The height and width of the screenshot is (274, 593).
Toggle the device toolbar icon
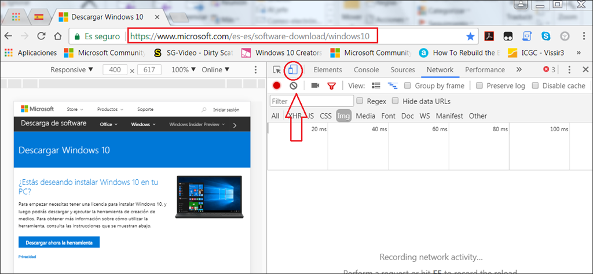coord(293,70)
